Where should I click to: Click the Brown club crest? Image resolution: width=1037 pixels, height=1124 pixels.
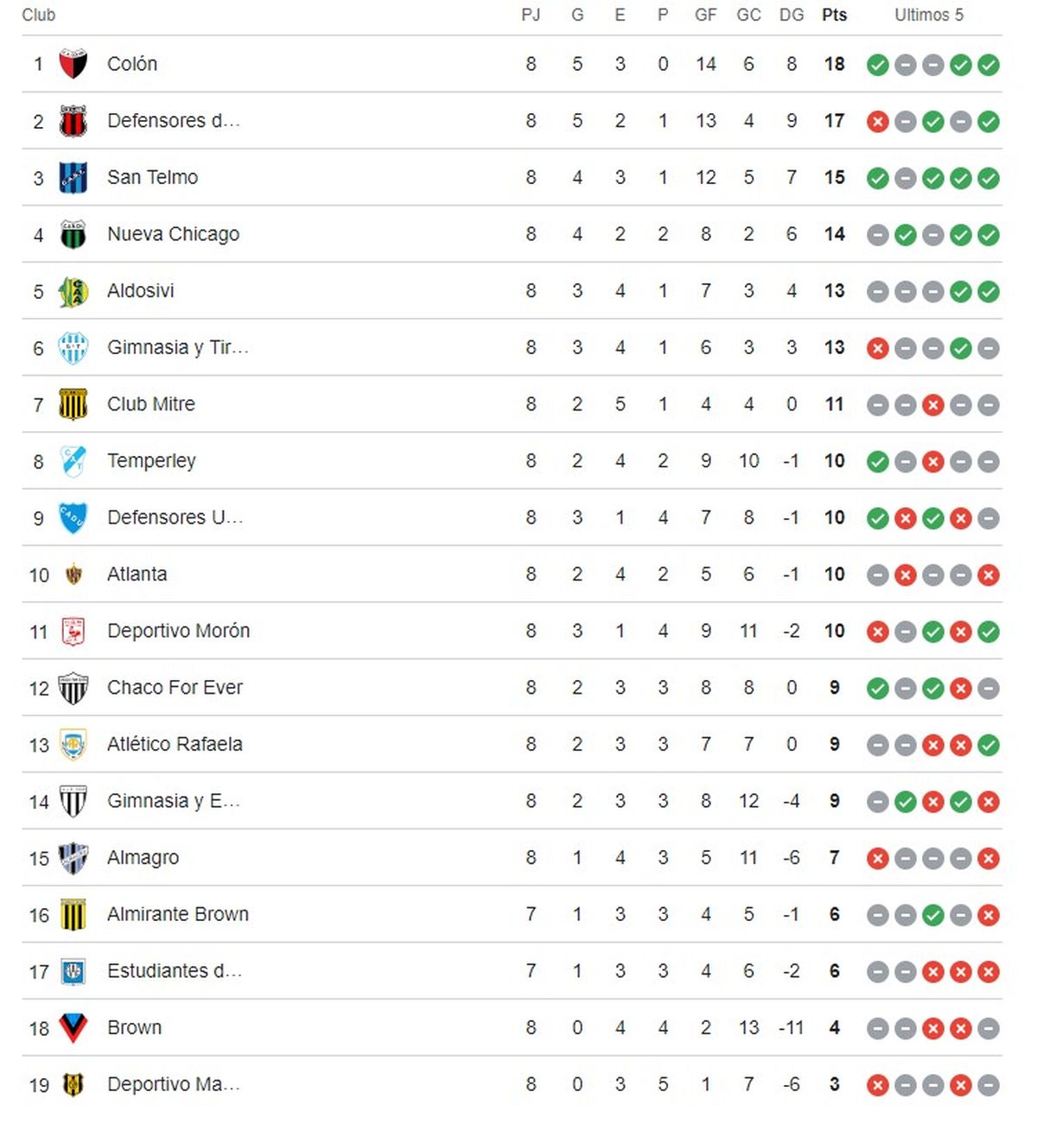73,1027
